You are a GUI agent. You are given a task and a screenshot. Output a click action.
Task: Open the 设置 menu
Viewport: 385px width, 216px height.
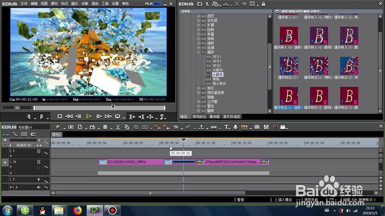(x=115, y=4)
